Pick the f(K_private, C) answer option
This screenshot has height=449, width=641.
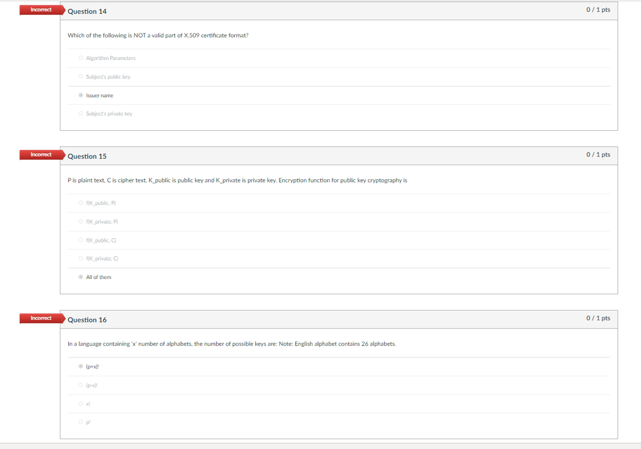[x=81, y=258]
